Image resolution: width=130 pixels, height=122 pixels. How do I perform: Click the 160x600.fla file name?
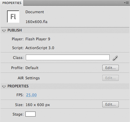pos(37,22)
